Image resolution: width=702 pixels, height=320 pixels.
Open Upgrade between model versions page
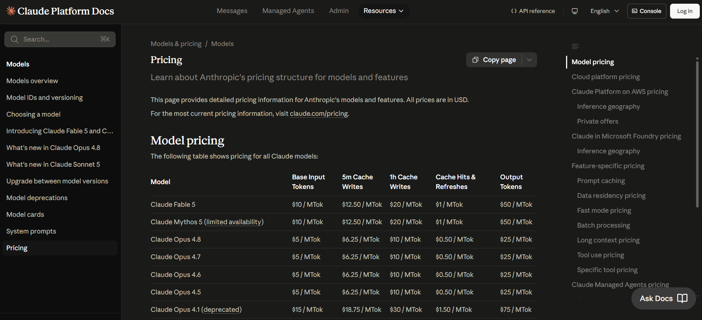(x=57, y=181)
